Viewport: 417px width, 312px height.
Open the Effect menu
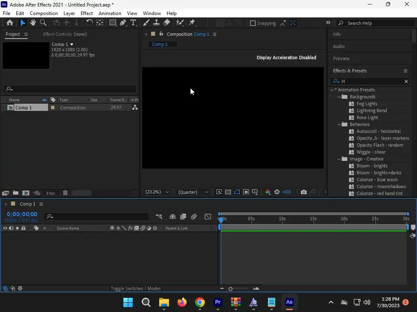pos(87,13)
